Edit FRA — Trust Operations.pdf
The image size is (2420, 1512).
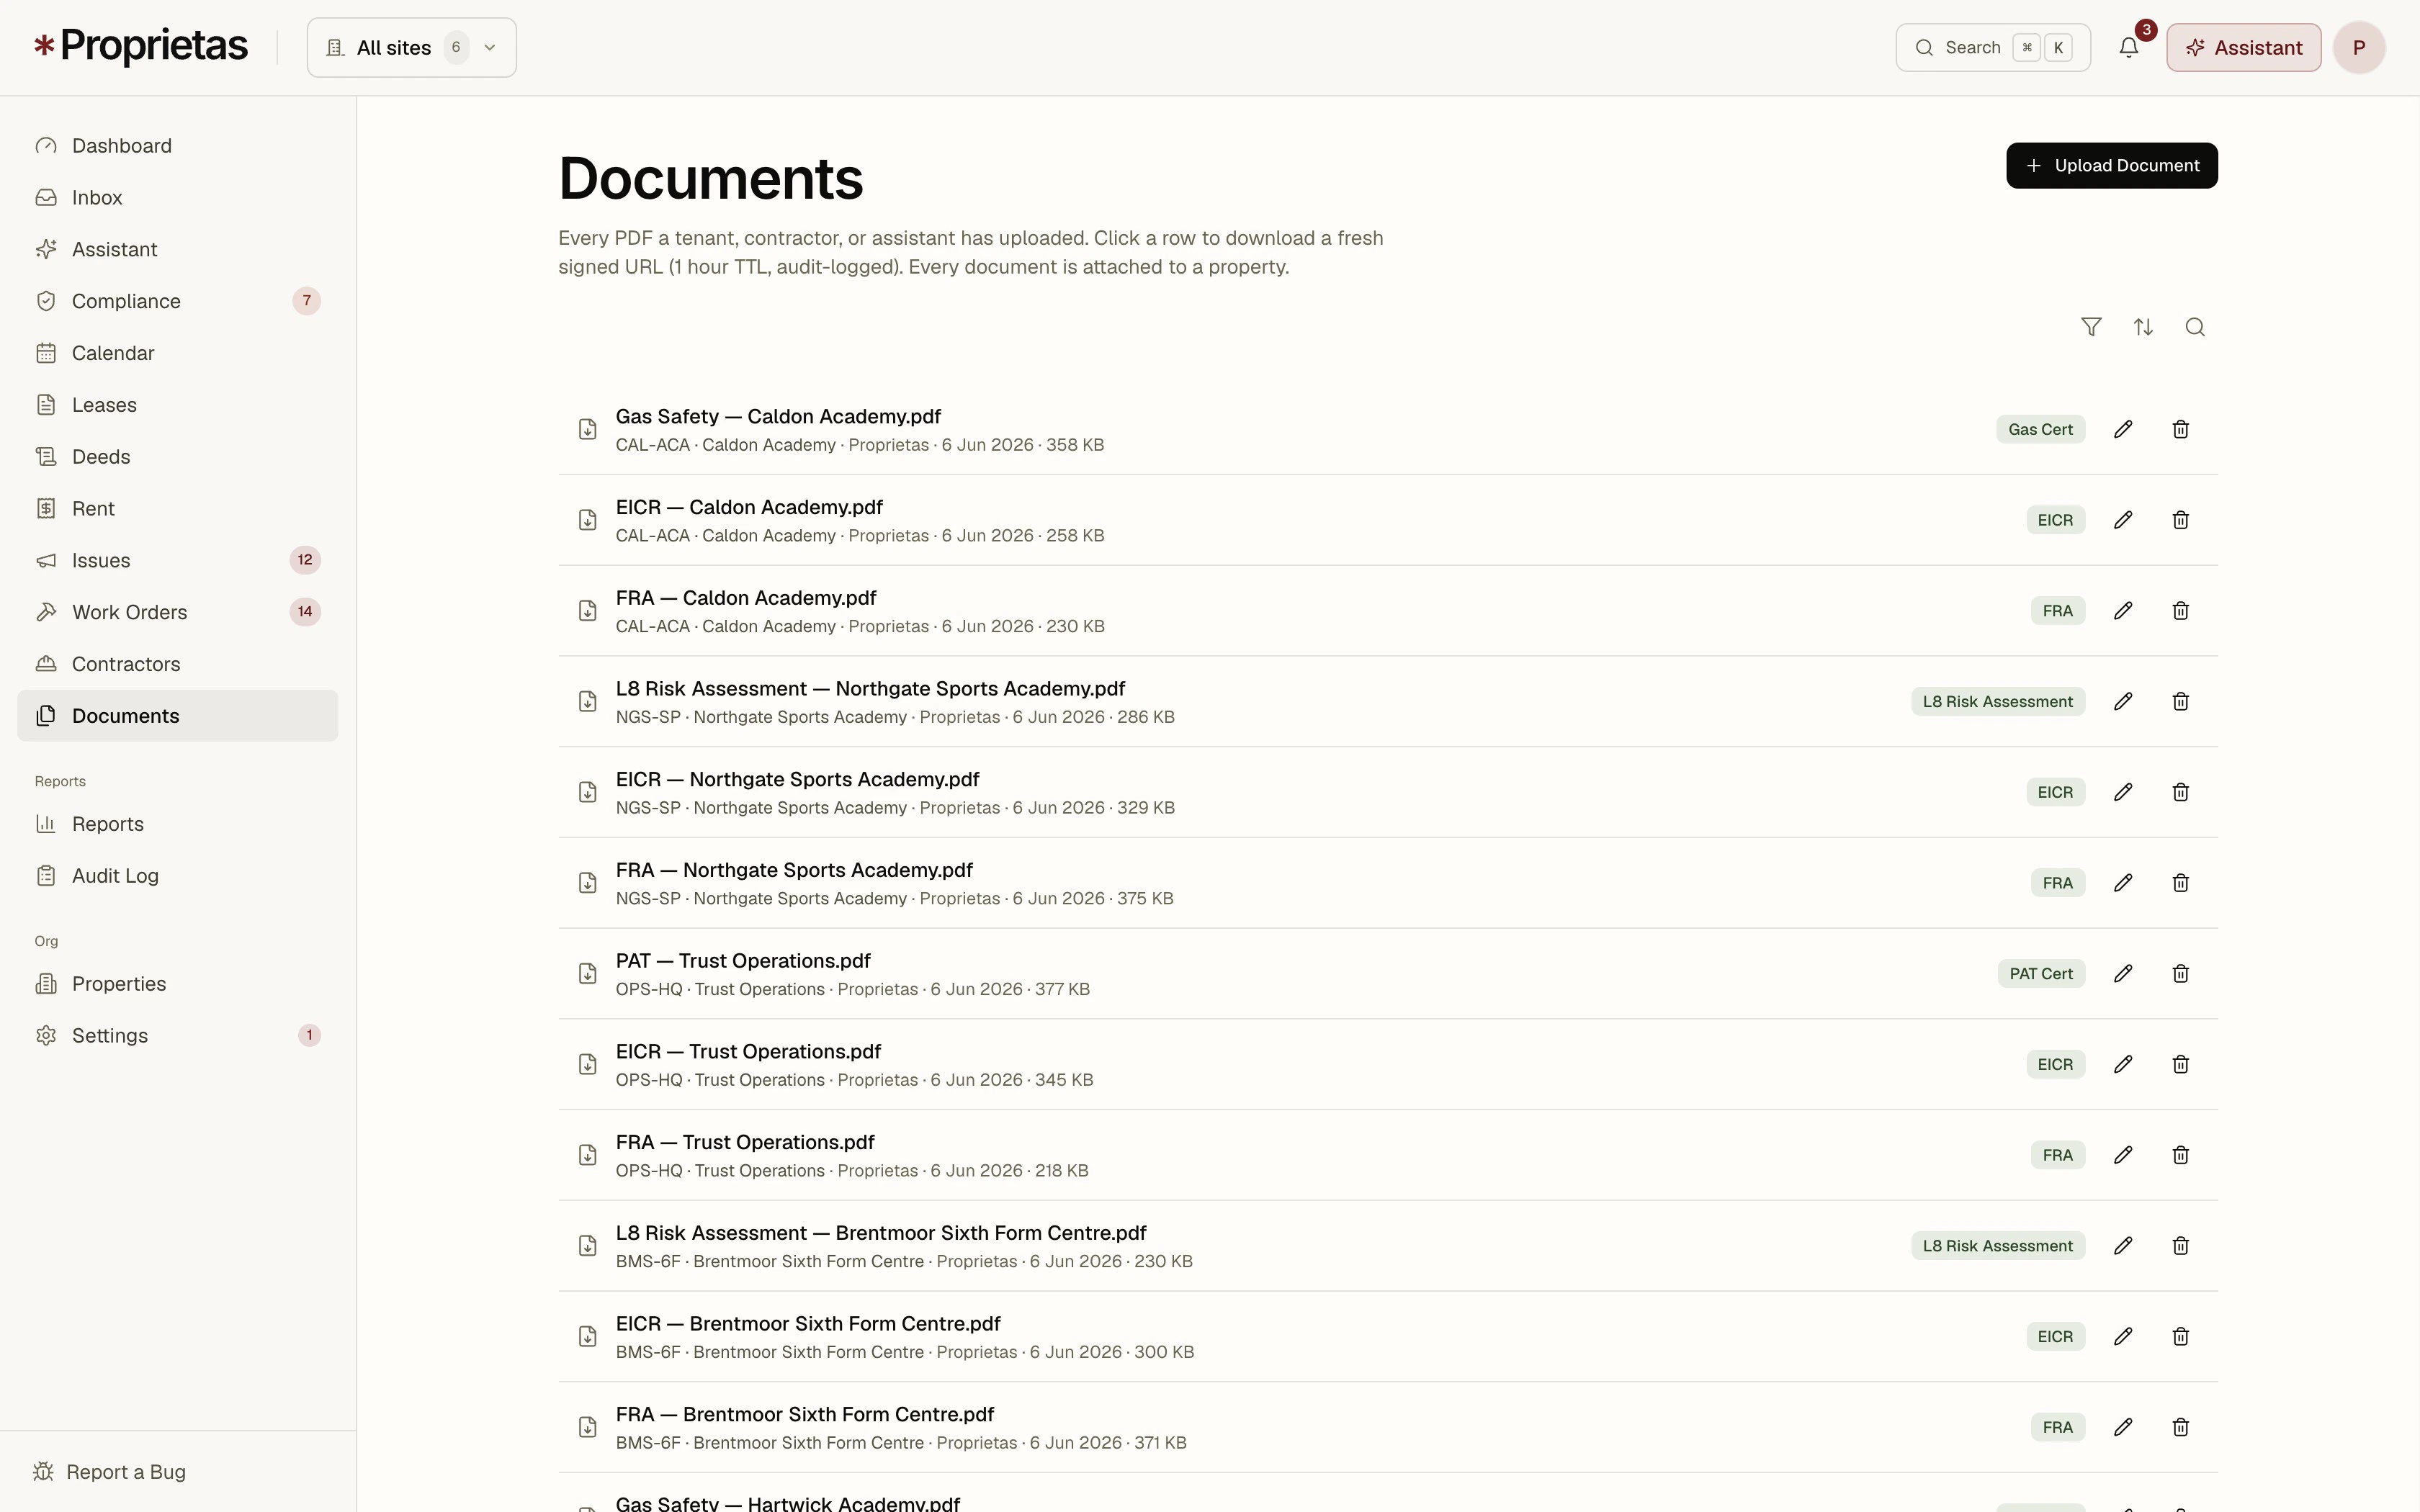[2123, 1155]
